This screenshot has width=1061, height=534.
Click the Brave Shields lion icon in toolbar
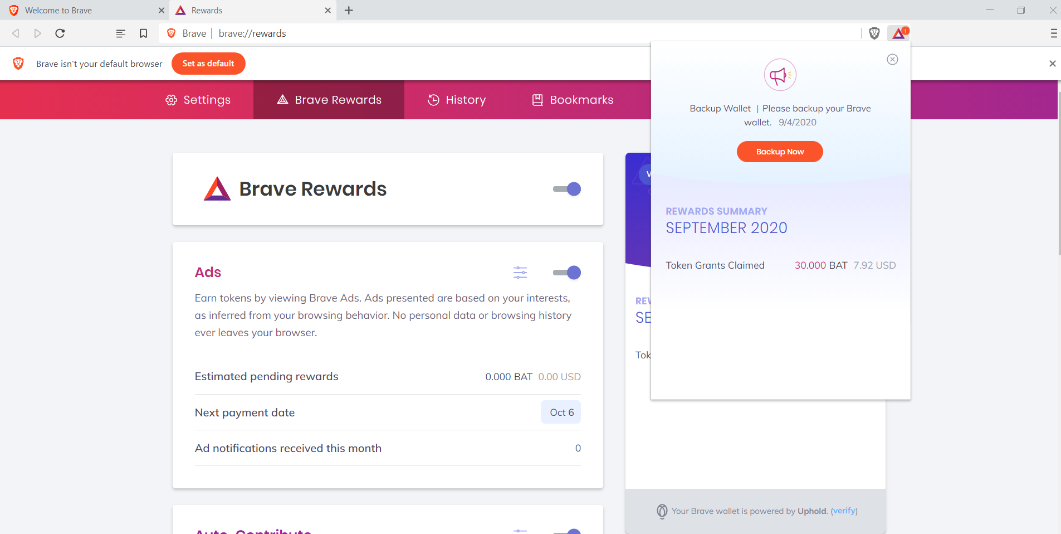[874, 33]
